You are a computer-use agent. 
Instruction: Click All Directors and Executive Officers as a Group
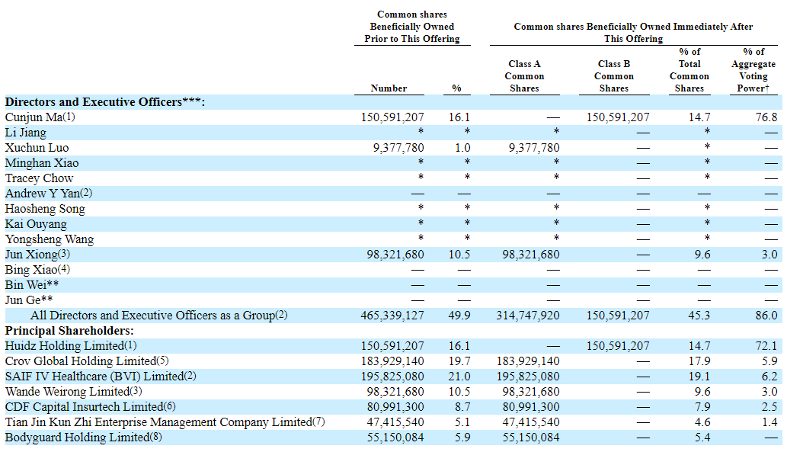tap(158, 316)
